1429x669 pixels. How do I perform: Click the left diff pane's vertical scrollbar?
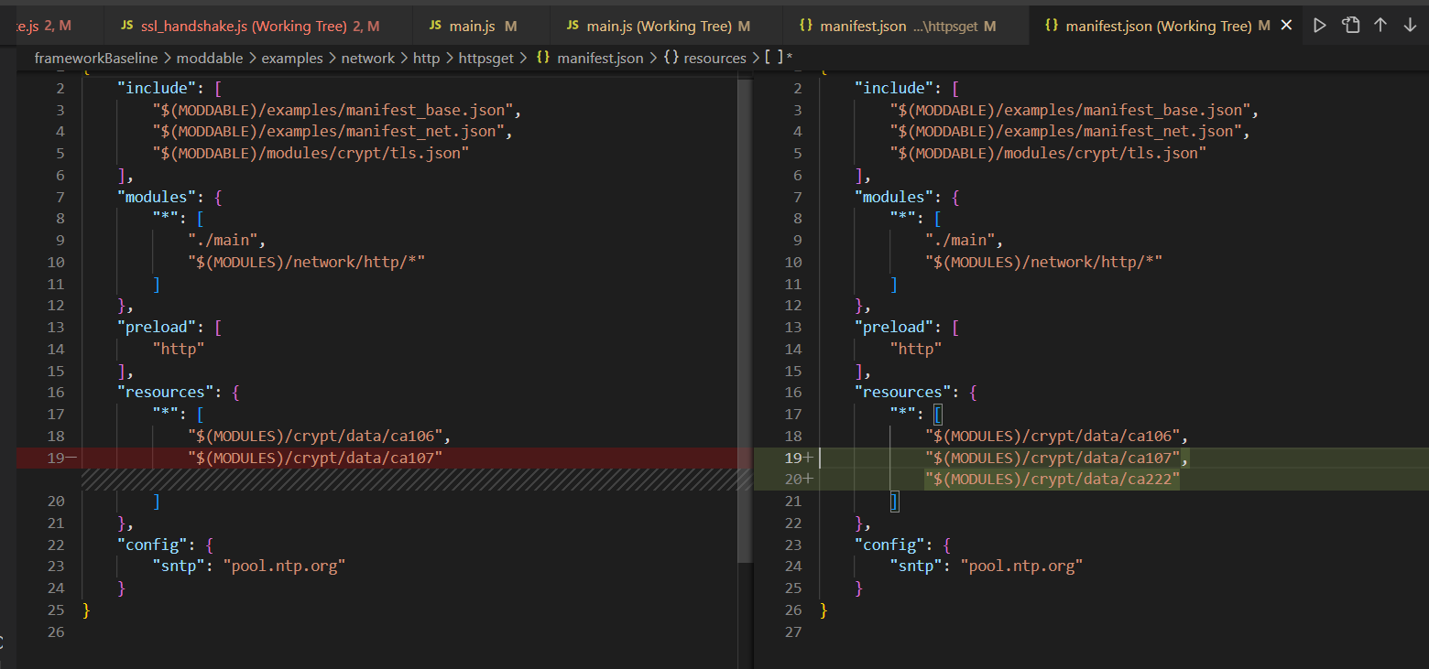point(744,320)
